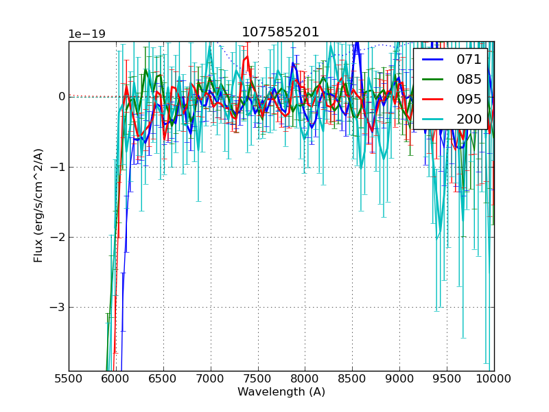Click the 0 y-axis tick label
Viewport: 549px width, 412px height.
tap(61, 97)
